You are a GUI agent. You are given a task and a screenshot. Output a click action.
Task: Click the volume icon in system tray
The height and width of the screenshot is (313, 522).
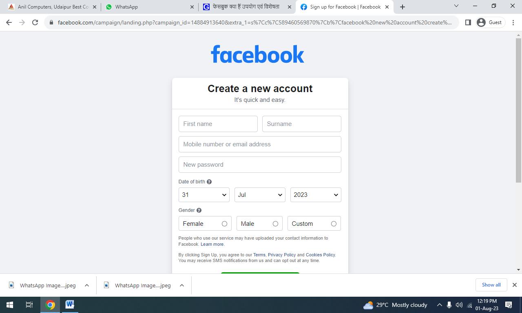point(459,305)
